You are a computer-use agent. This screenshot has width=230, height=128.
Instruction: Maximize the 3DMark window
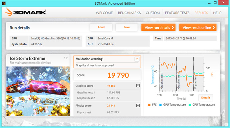point(215,3)
